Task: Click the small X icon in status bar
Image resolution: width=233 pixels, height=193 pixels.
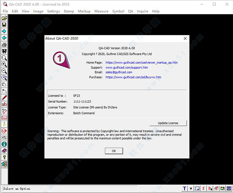Action: point(191,189)
